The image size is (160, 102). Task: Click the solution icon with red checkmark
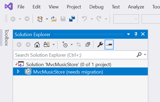[x=20, y=64]
